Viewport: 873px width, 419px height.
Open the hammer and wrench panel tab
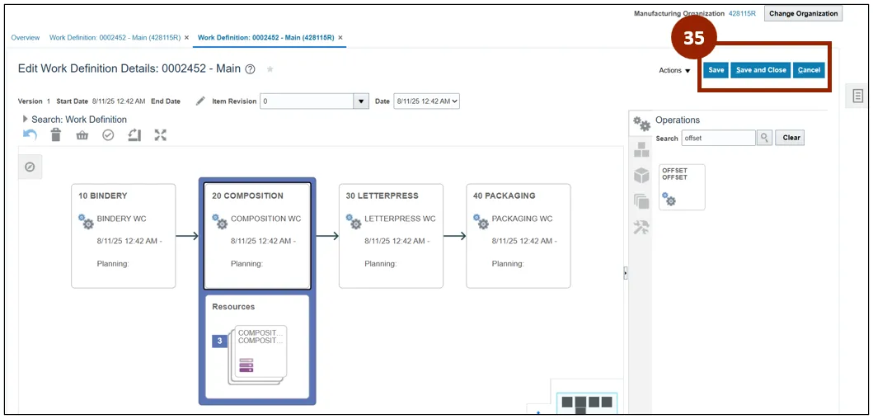point(641,228)
